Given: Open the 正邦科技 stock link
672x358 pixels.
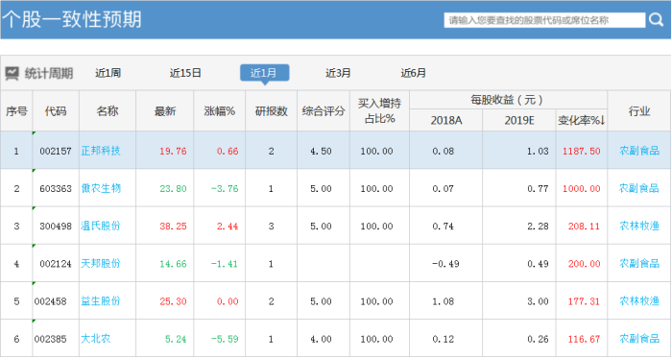Looking at the screenshot, I should click(101, 151).
